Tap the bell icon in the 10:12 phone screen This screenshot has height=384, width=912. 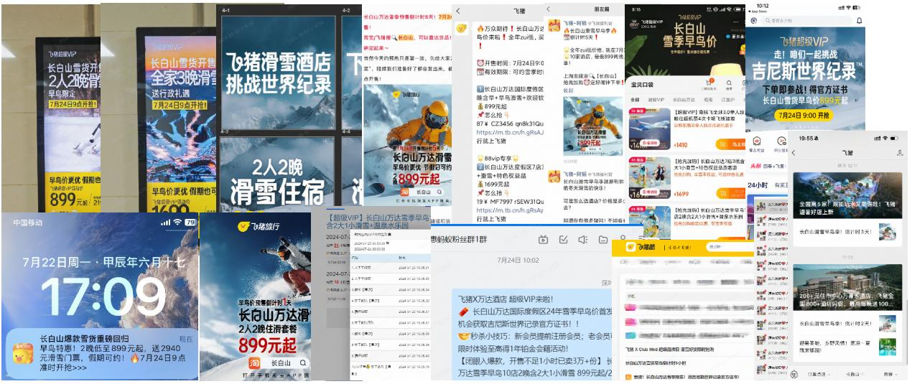tap(859, 21)
